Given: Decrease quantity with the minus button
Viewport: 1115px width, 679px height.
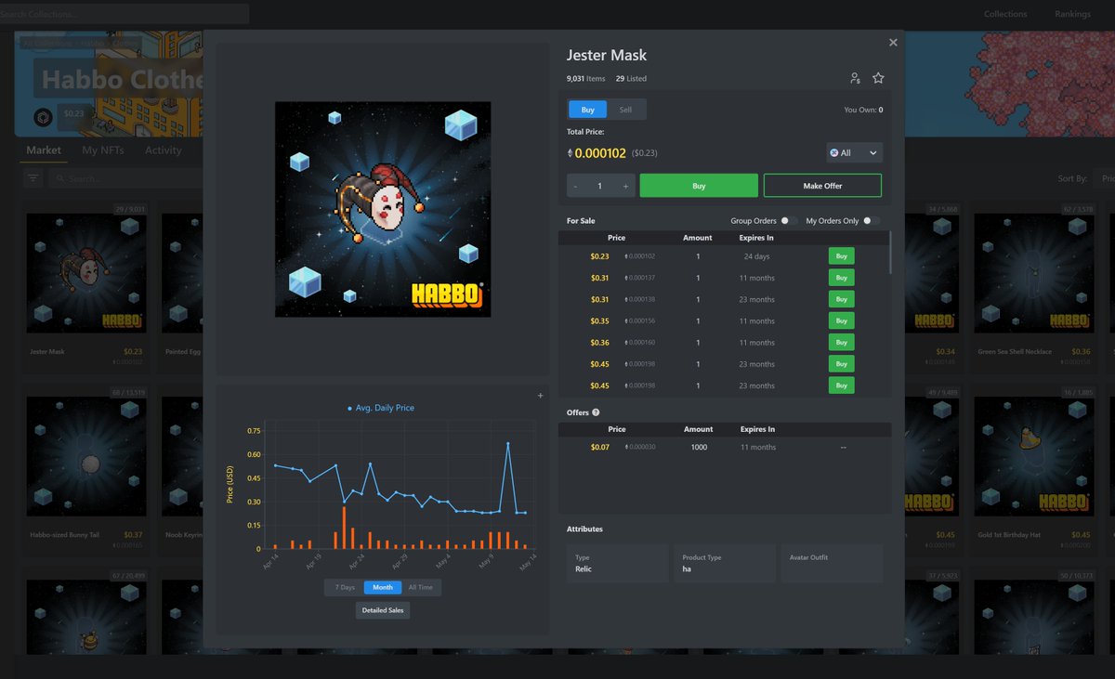Looking at the screenshot, I should (x=576, y=186).
